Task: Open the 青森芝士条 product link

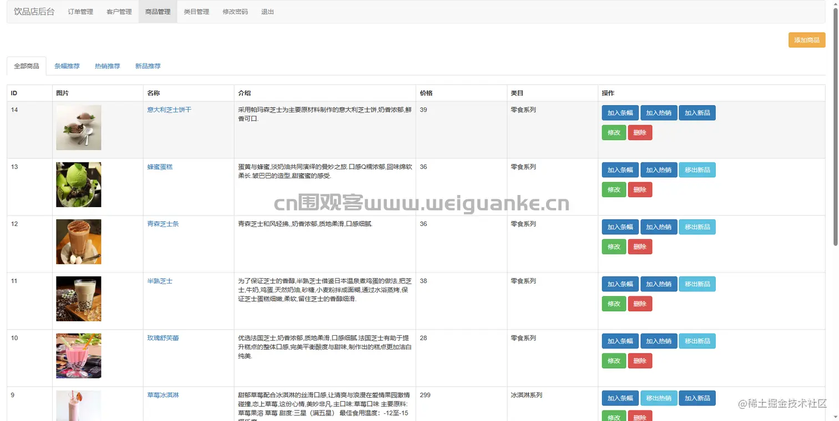Action: [x=163, y=224]
